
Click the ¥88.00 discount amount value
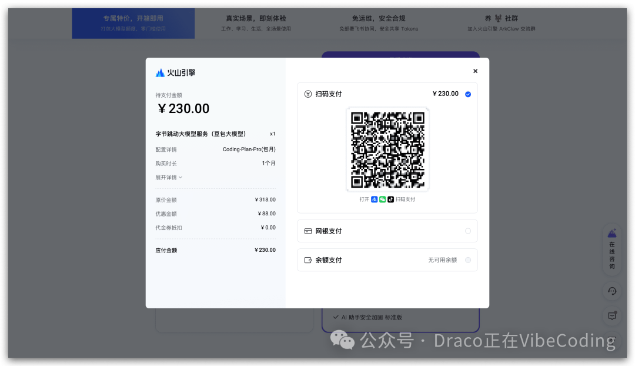click(x=267, y=214)
